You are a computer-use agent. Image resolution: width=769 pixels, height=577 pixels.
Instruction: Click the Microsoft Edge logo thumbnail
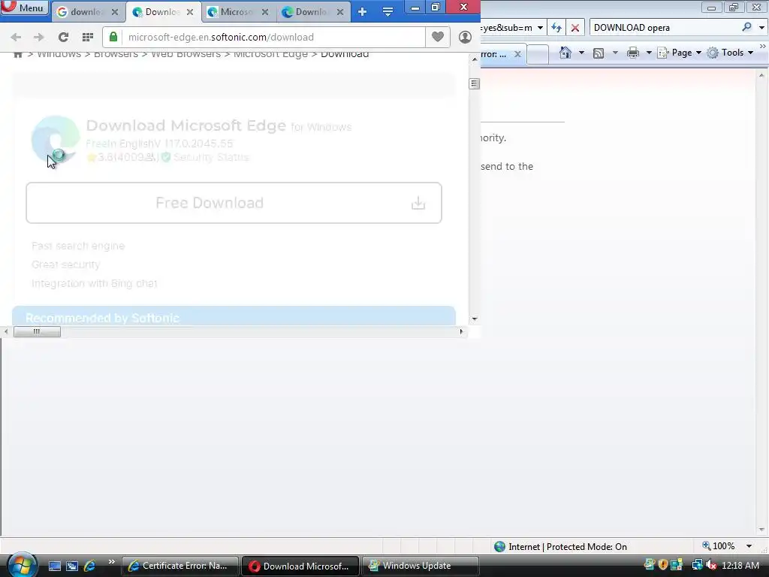[56, 140]
